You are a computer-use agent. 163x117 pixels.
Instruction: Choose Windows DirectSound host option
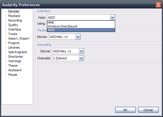pos(81,26)
